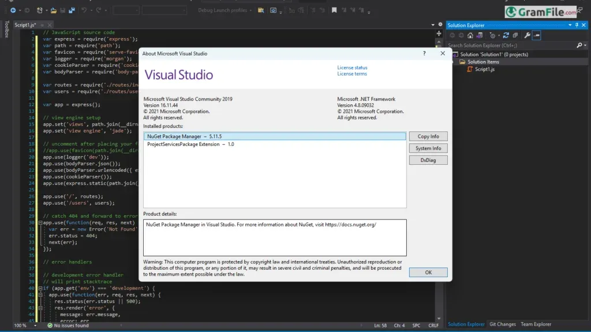
Task: Collapse the app.use block at line 41
Action: 40,295
